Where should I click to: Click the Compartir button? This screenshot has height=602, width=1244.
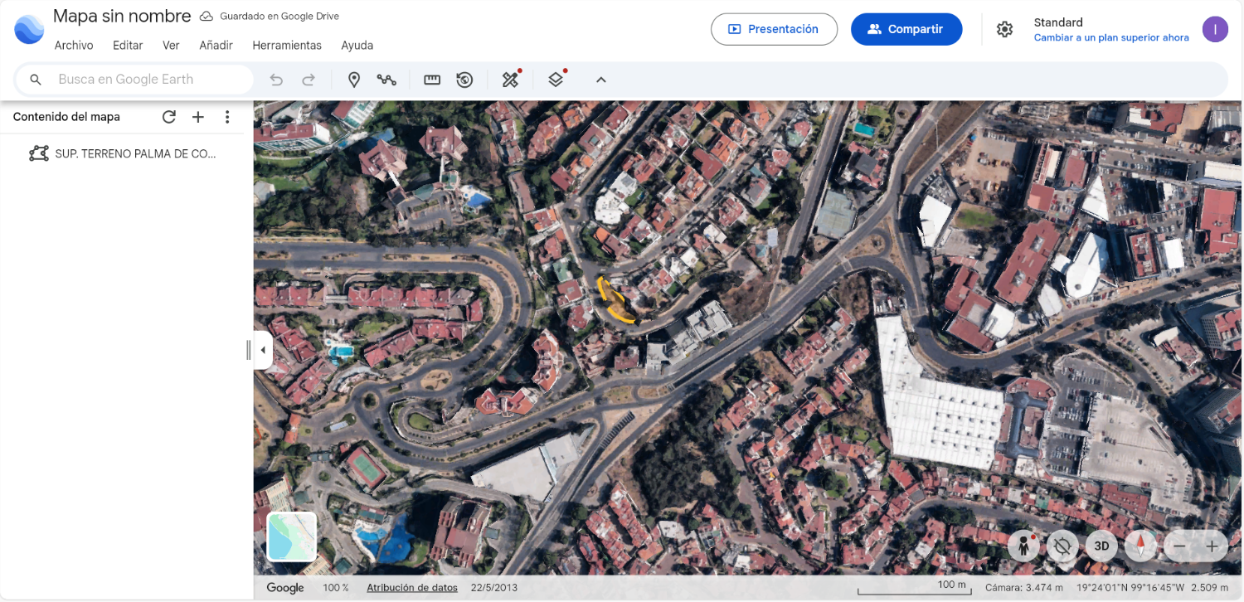pos(906,29)
